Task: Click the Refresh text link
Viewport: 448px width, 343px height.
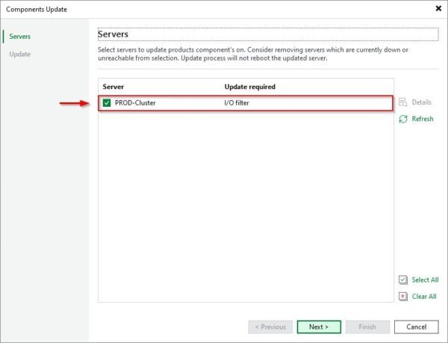Action: [423, 119]
